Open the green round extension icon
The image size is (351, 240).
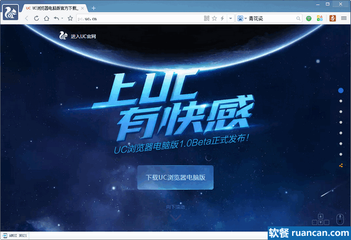coord(309,18)
